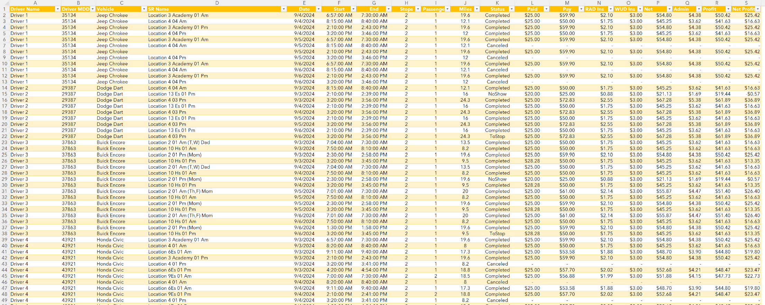Select entire row 8 via row number
This screenshot has width=765, height=305.
pos(4,52)
